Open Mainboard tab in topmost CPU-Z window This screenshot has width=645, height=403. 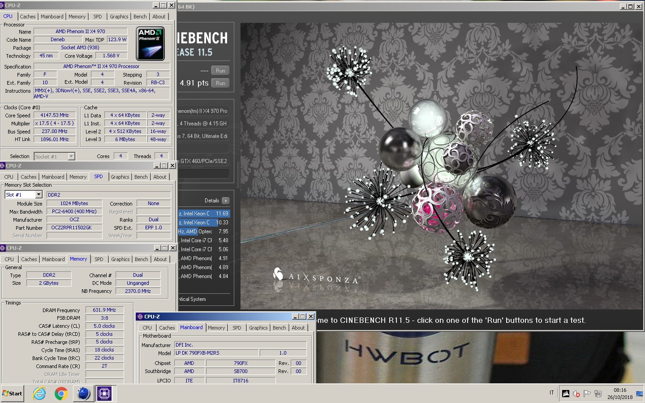coord(52,17)
